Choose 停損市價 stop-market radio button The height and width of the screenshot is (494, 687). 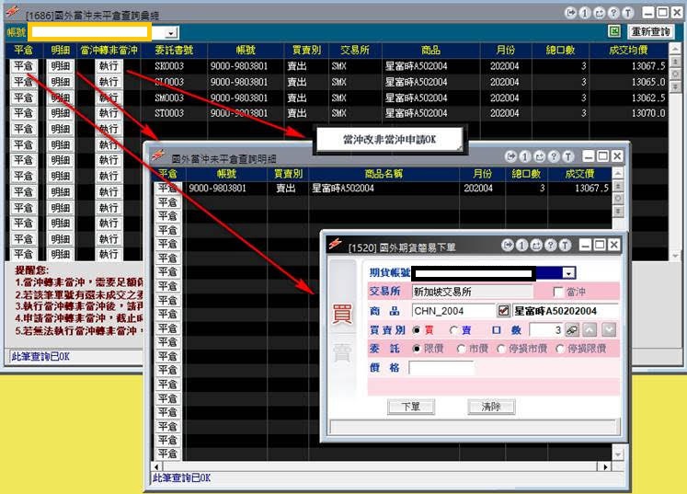pos(501,349)
